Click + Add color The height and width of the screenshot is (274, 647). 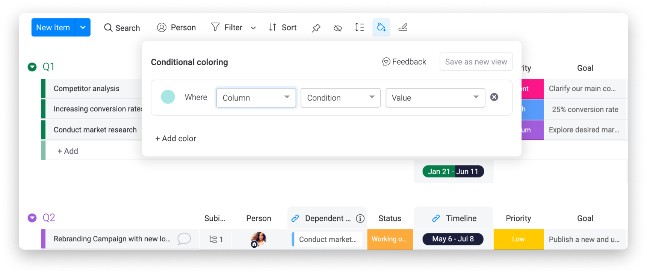click(x=176, y=139)
